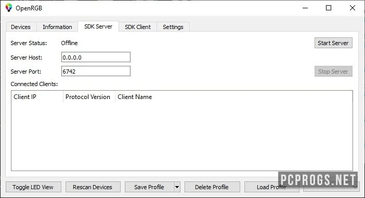Save the current profile
The image size is (365, 198).
click(149, 187)
